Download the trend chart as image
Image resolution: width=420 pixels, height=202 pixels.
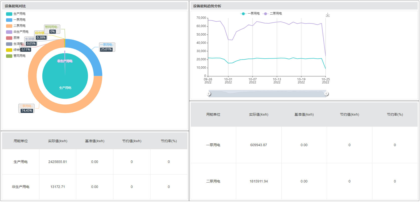pyautogui.click(x=327, y=15)
